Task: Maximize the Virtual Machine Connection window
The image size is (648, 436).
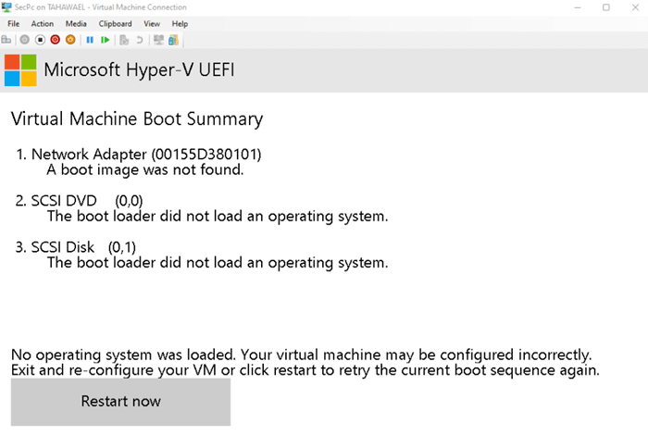Action: [x=605, y=7]
